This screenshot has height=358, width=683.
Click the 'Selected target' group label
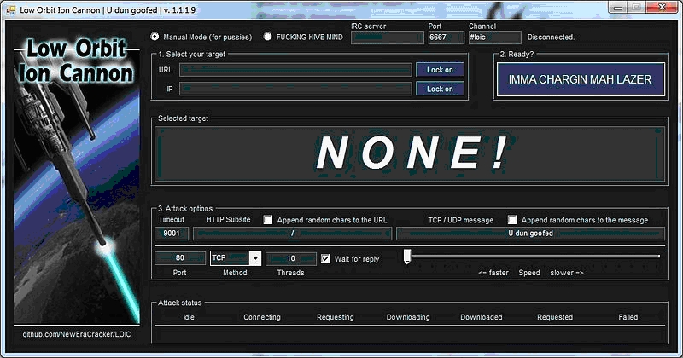tap(183, 118)
